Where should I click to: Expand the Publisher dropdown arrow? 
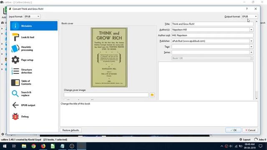click(251, 41)
